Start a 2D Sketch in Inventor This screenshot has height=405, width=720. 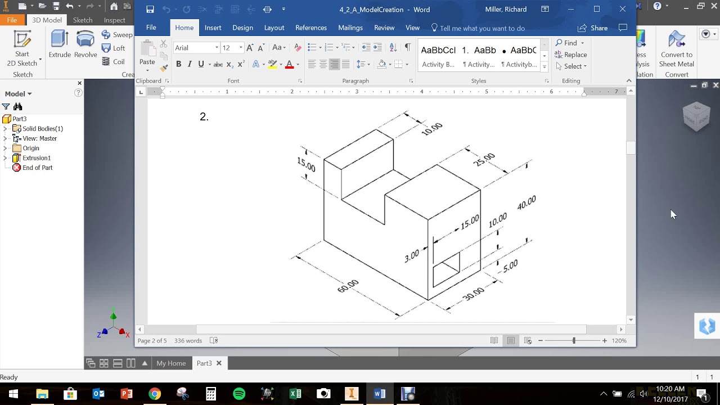click(x=22, y=49)
